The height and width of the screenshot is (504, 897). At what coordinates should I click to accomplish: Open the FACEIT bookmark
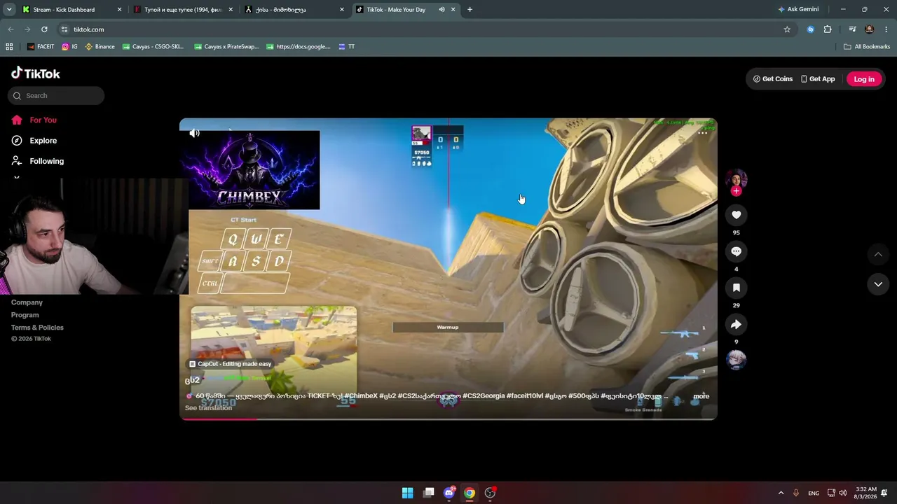(x=41, y=47)
